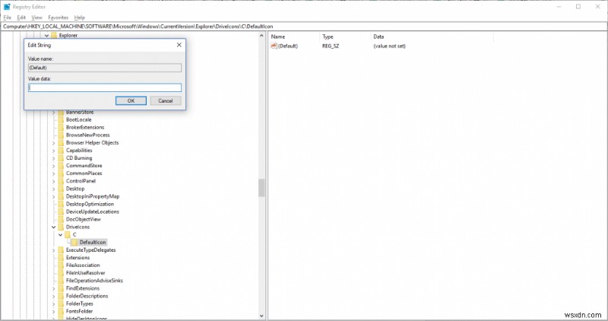Click the tree scrollbar down arrow
This screenshot has height=321, width=608.
(261, 316)
